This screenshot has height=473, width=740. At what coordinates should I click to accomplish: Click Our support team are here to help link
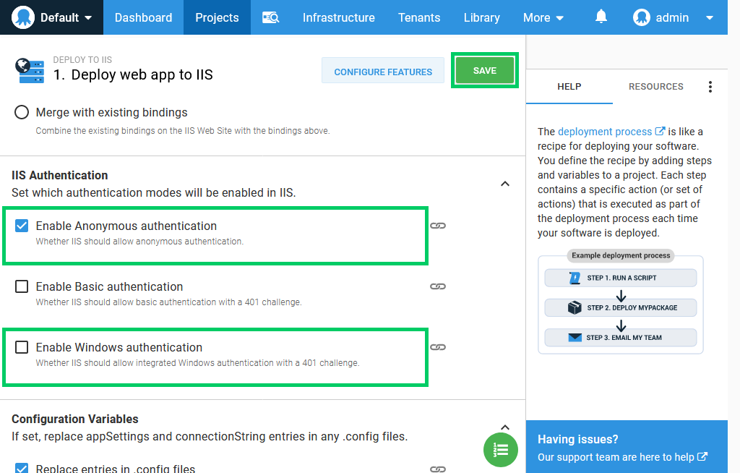pos(622,457)
